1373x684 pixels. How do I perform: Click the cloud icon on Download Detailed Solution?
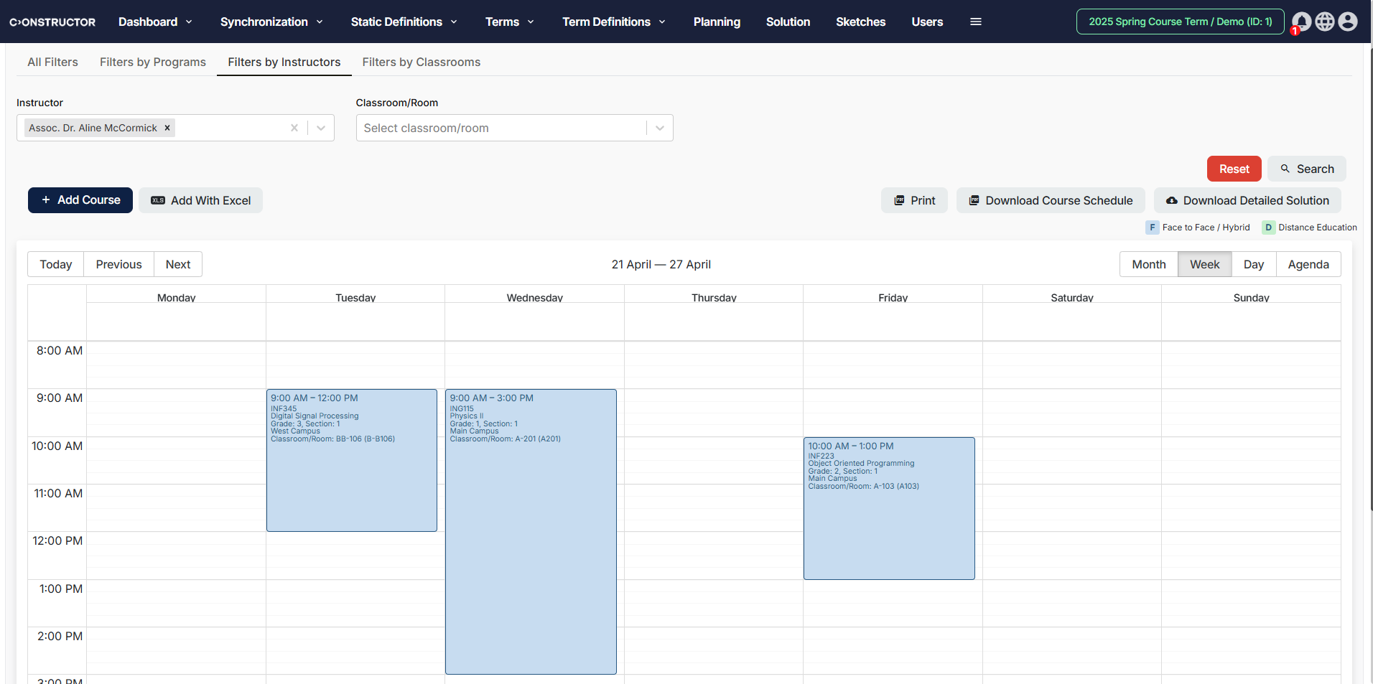coord(1172,200)
